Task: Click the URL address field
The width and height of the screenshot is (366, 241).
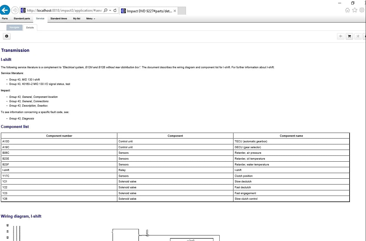Action: tap(64, 11)
